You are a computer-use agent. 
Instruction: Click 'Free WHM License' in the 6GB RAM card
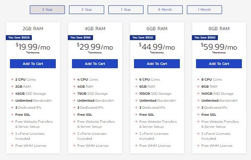pyautogui.click(x=155, y=146)
